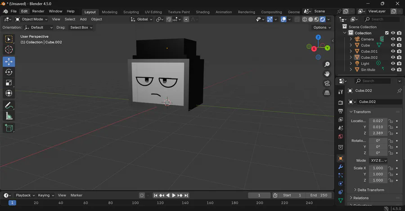Click the Location Z value field
Viewport: 405px width, 211px height.
click(x=378, y=133)
